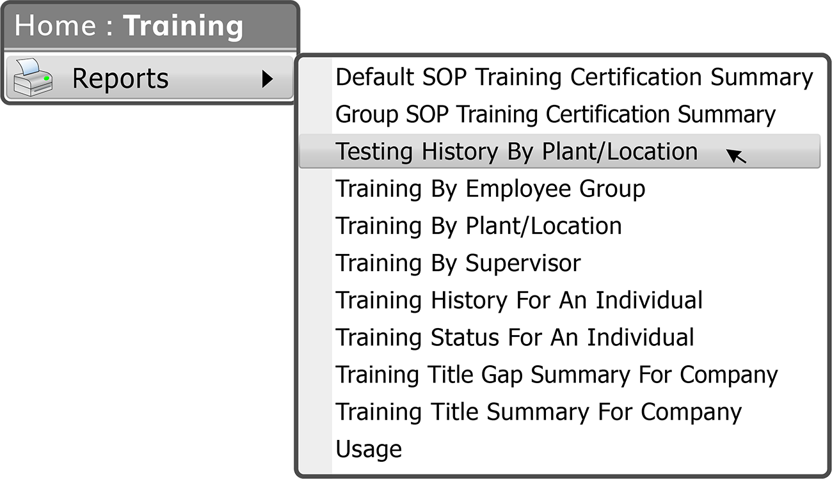The width and height of the screenshot is (832, 479).
Task: Open Training History For An Individual
Action: [519, 300]
